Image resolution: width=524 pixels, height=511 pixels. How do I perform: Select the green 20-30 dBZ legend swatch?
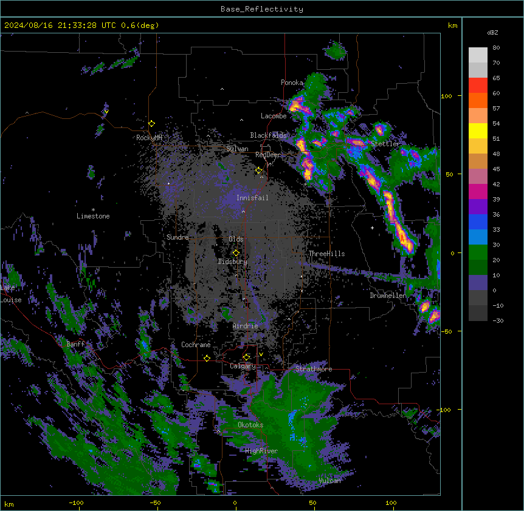click(x=478, y=252)
